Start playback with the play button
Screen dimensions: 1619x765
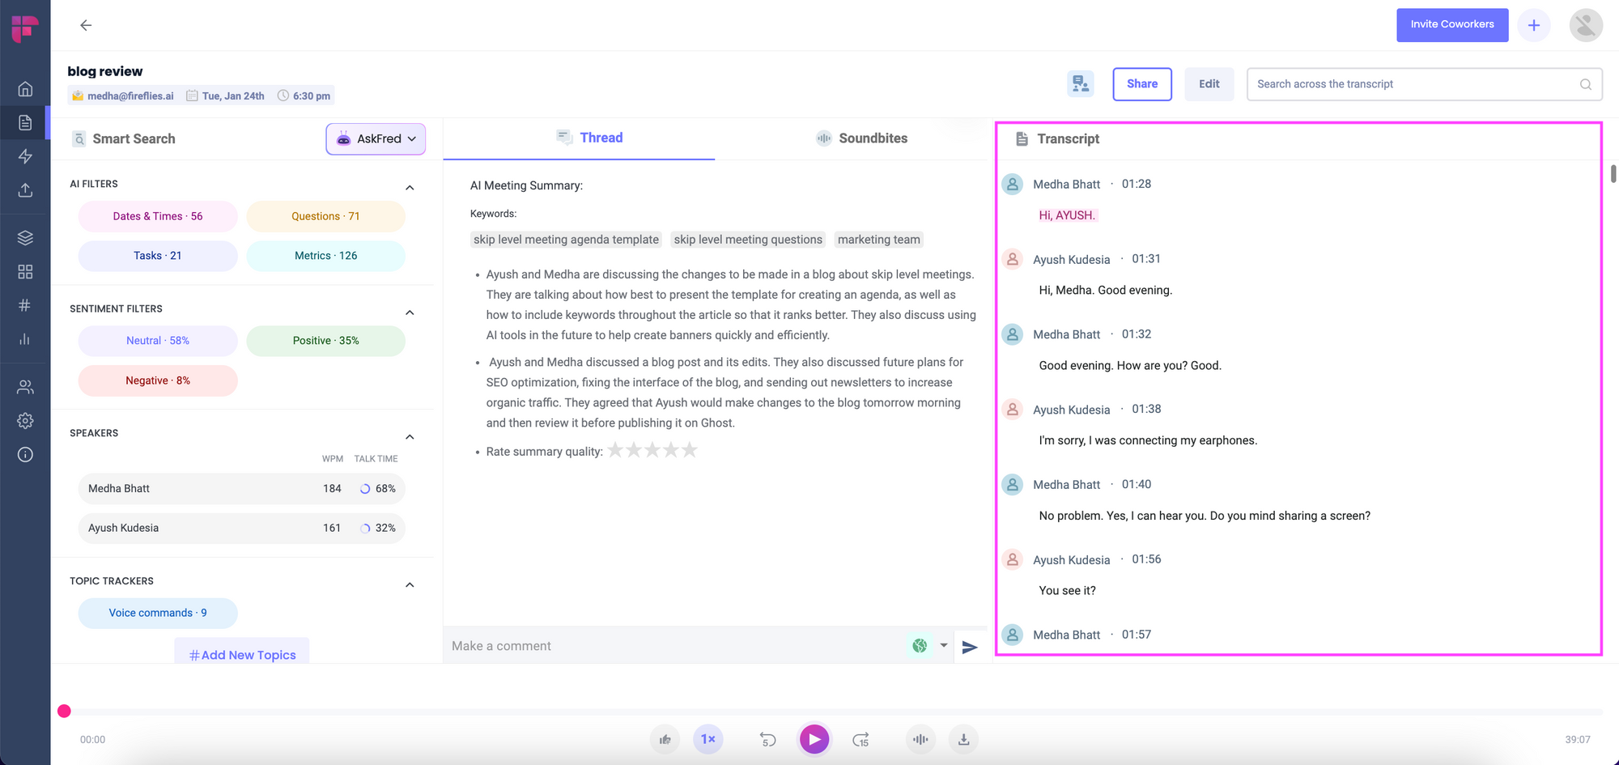(x=814, y=739)
